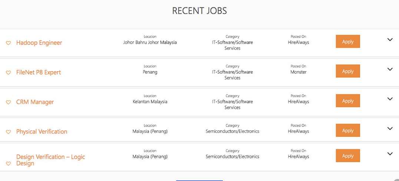Apply to the CRM Manager position
399x181 pixels.
[x=348, y=101]
